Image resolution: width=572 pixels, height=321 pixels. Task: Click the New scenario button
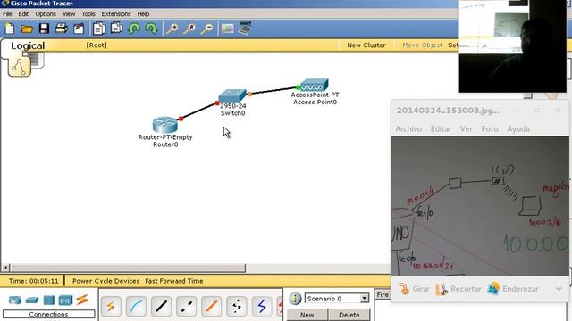(x=307, y=315)
